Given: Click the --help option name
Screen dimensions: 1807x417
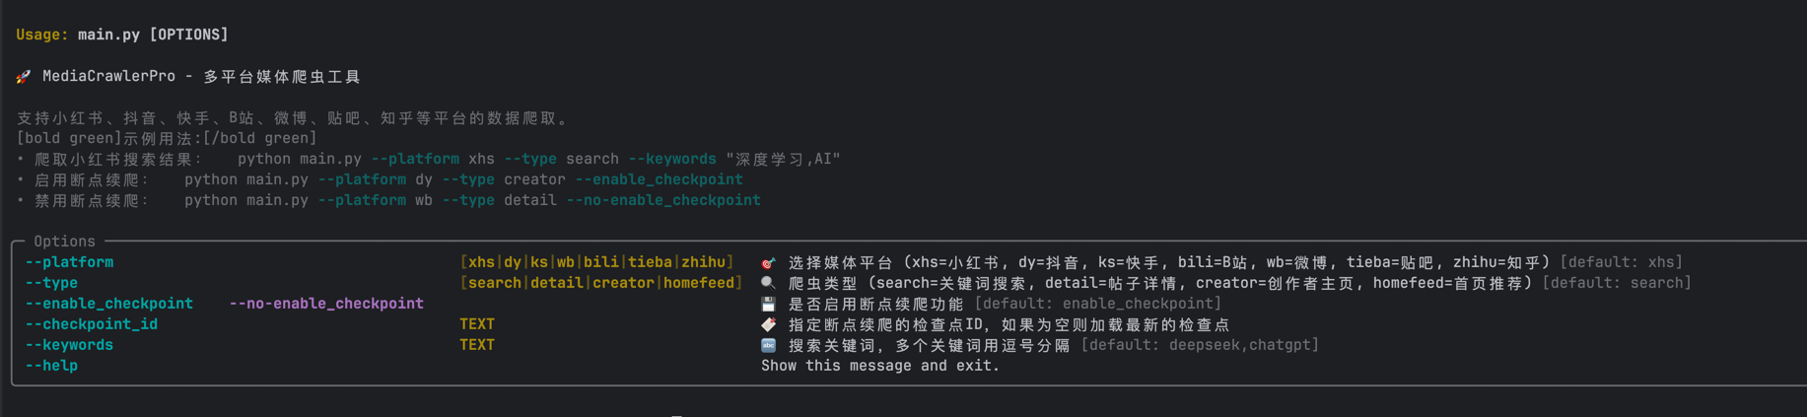Looking at the screenshot, I should [x=51, y=366].
